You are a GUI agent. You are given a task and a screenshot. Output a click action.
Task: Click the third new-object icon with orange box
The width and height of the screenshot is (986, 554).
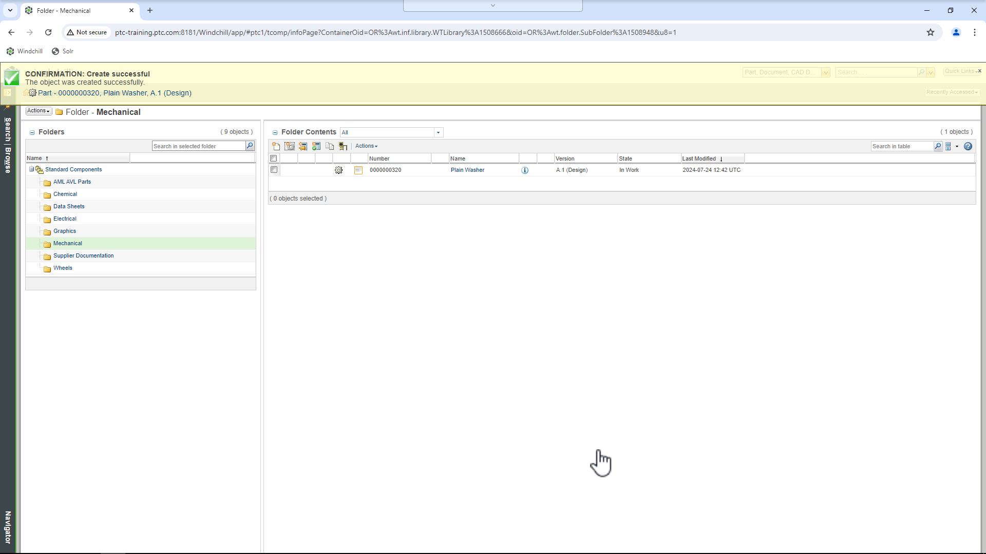click(303, 146)
